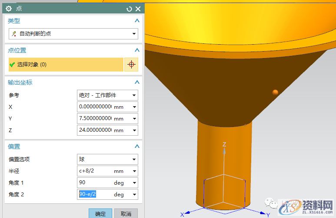Open the 偏置选项 球 dropdown
Screen dimensions: 336x218
click(x=107, y=159)
